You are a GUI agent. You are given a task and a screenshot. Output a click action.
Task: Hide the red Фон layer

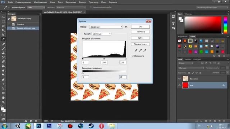[179, 85]
